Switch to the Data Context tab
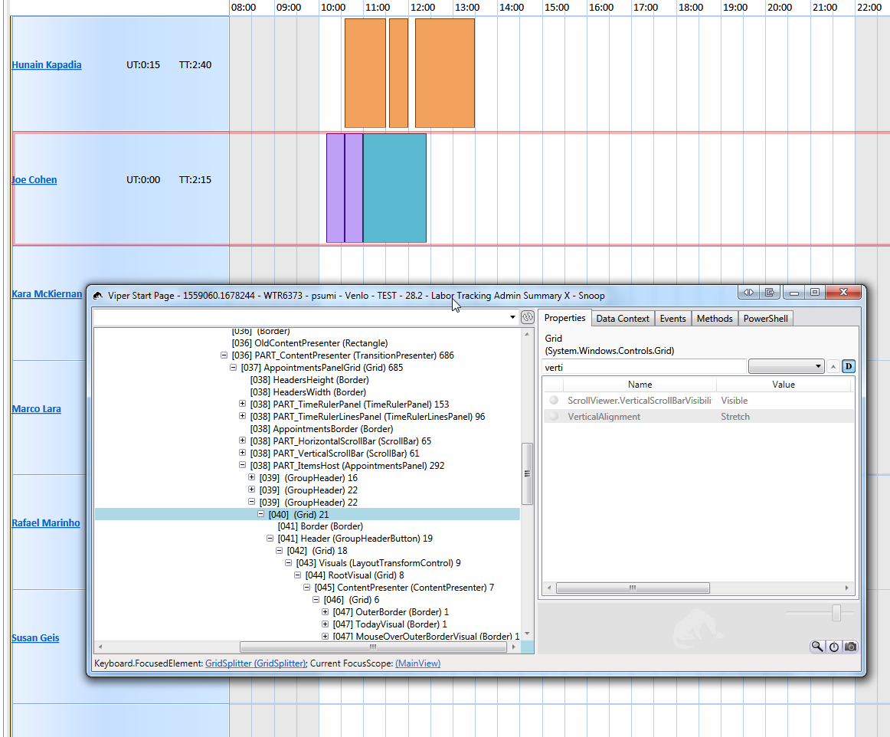Viewport: 890px width, 737px height. click(622, 319)
